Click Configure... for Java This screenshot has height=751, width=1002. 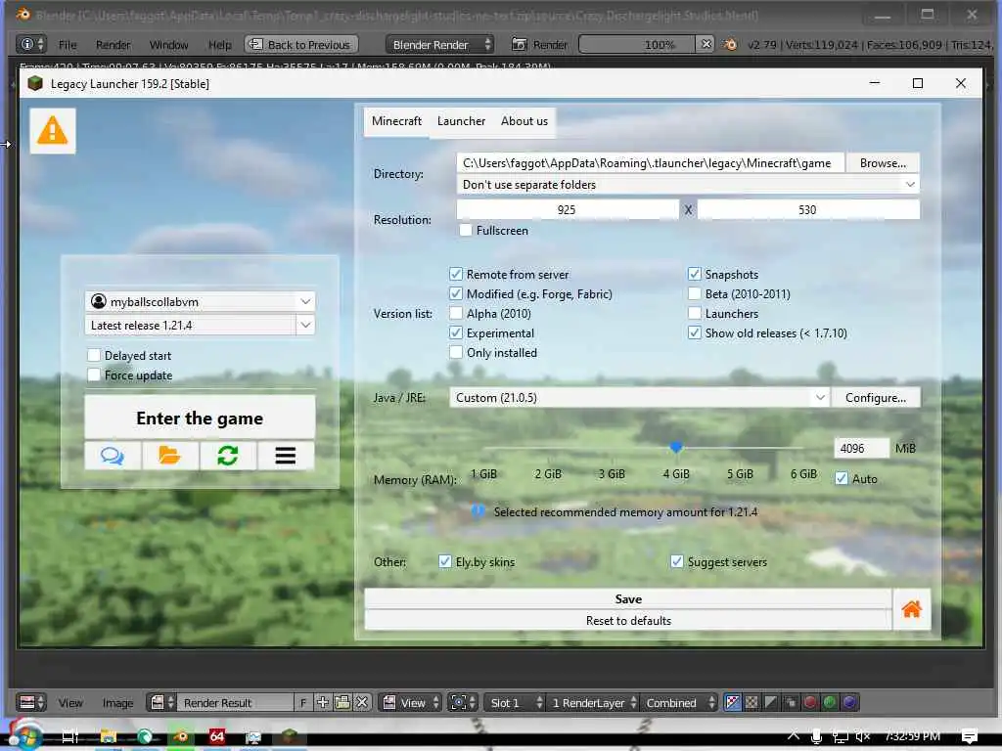pos(876,398)
